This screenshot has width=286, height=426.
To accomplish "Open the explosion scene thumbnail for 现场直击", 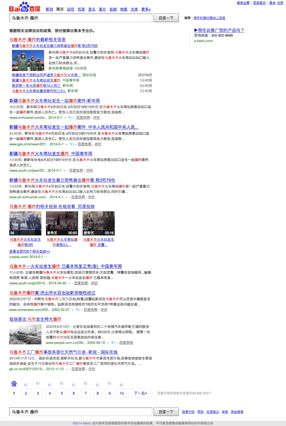I will click(x=25, y=334).
